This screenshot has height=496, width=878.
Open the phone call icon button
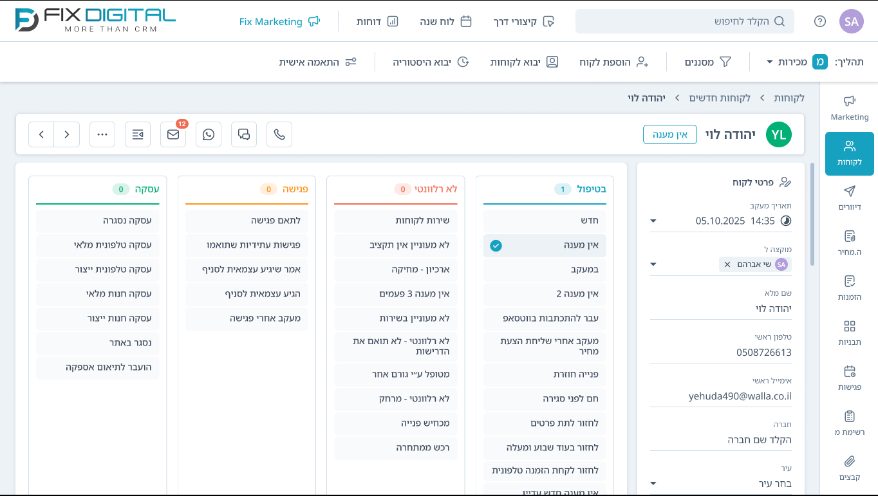point(279,134)
